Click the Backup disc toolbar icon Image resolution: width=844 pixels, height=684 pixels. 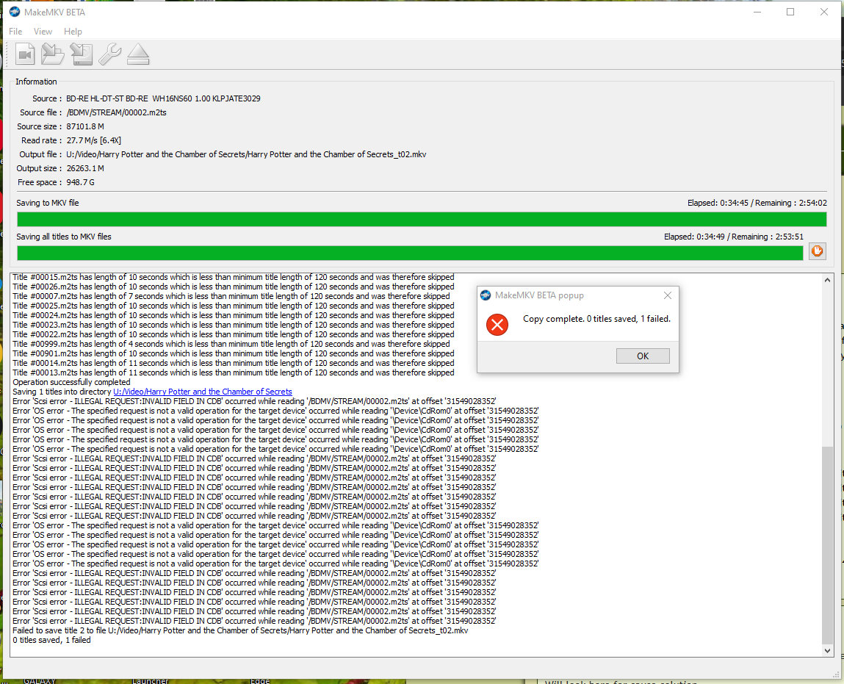tap(82, 54)
